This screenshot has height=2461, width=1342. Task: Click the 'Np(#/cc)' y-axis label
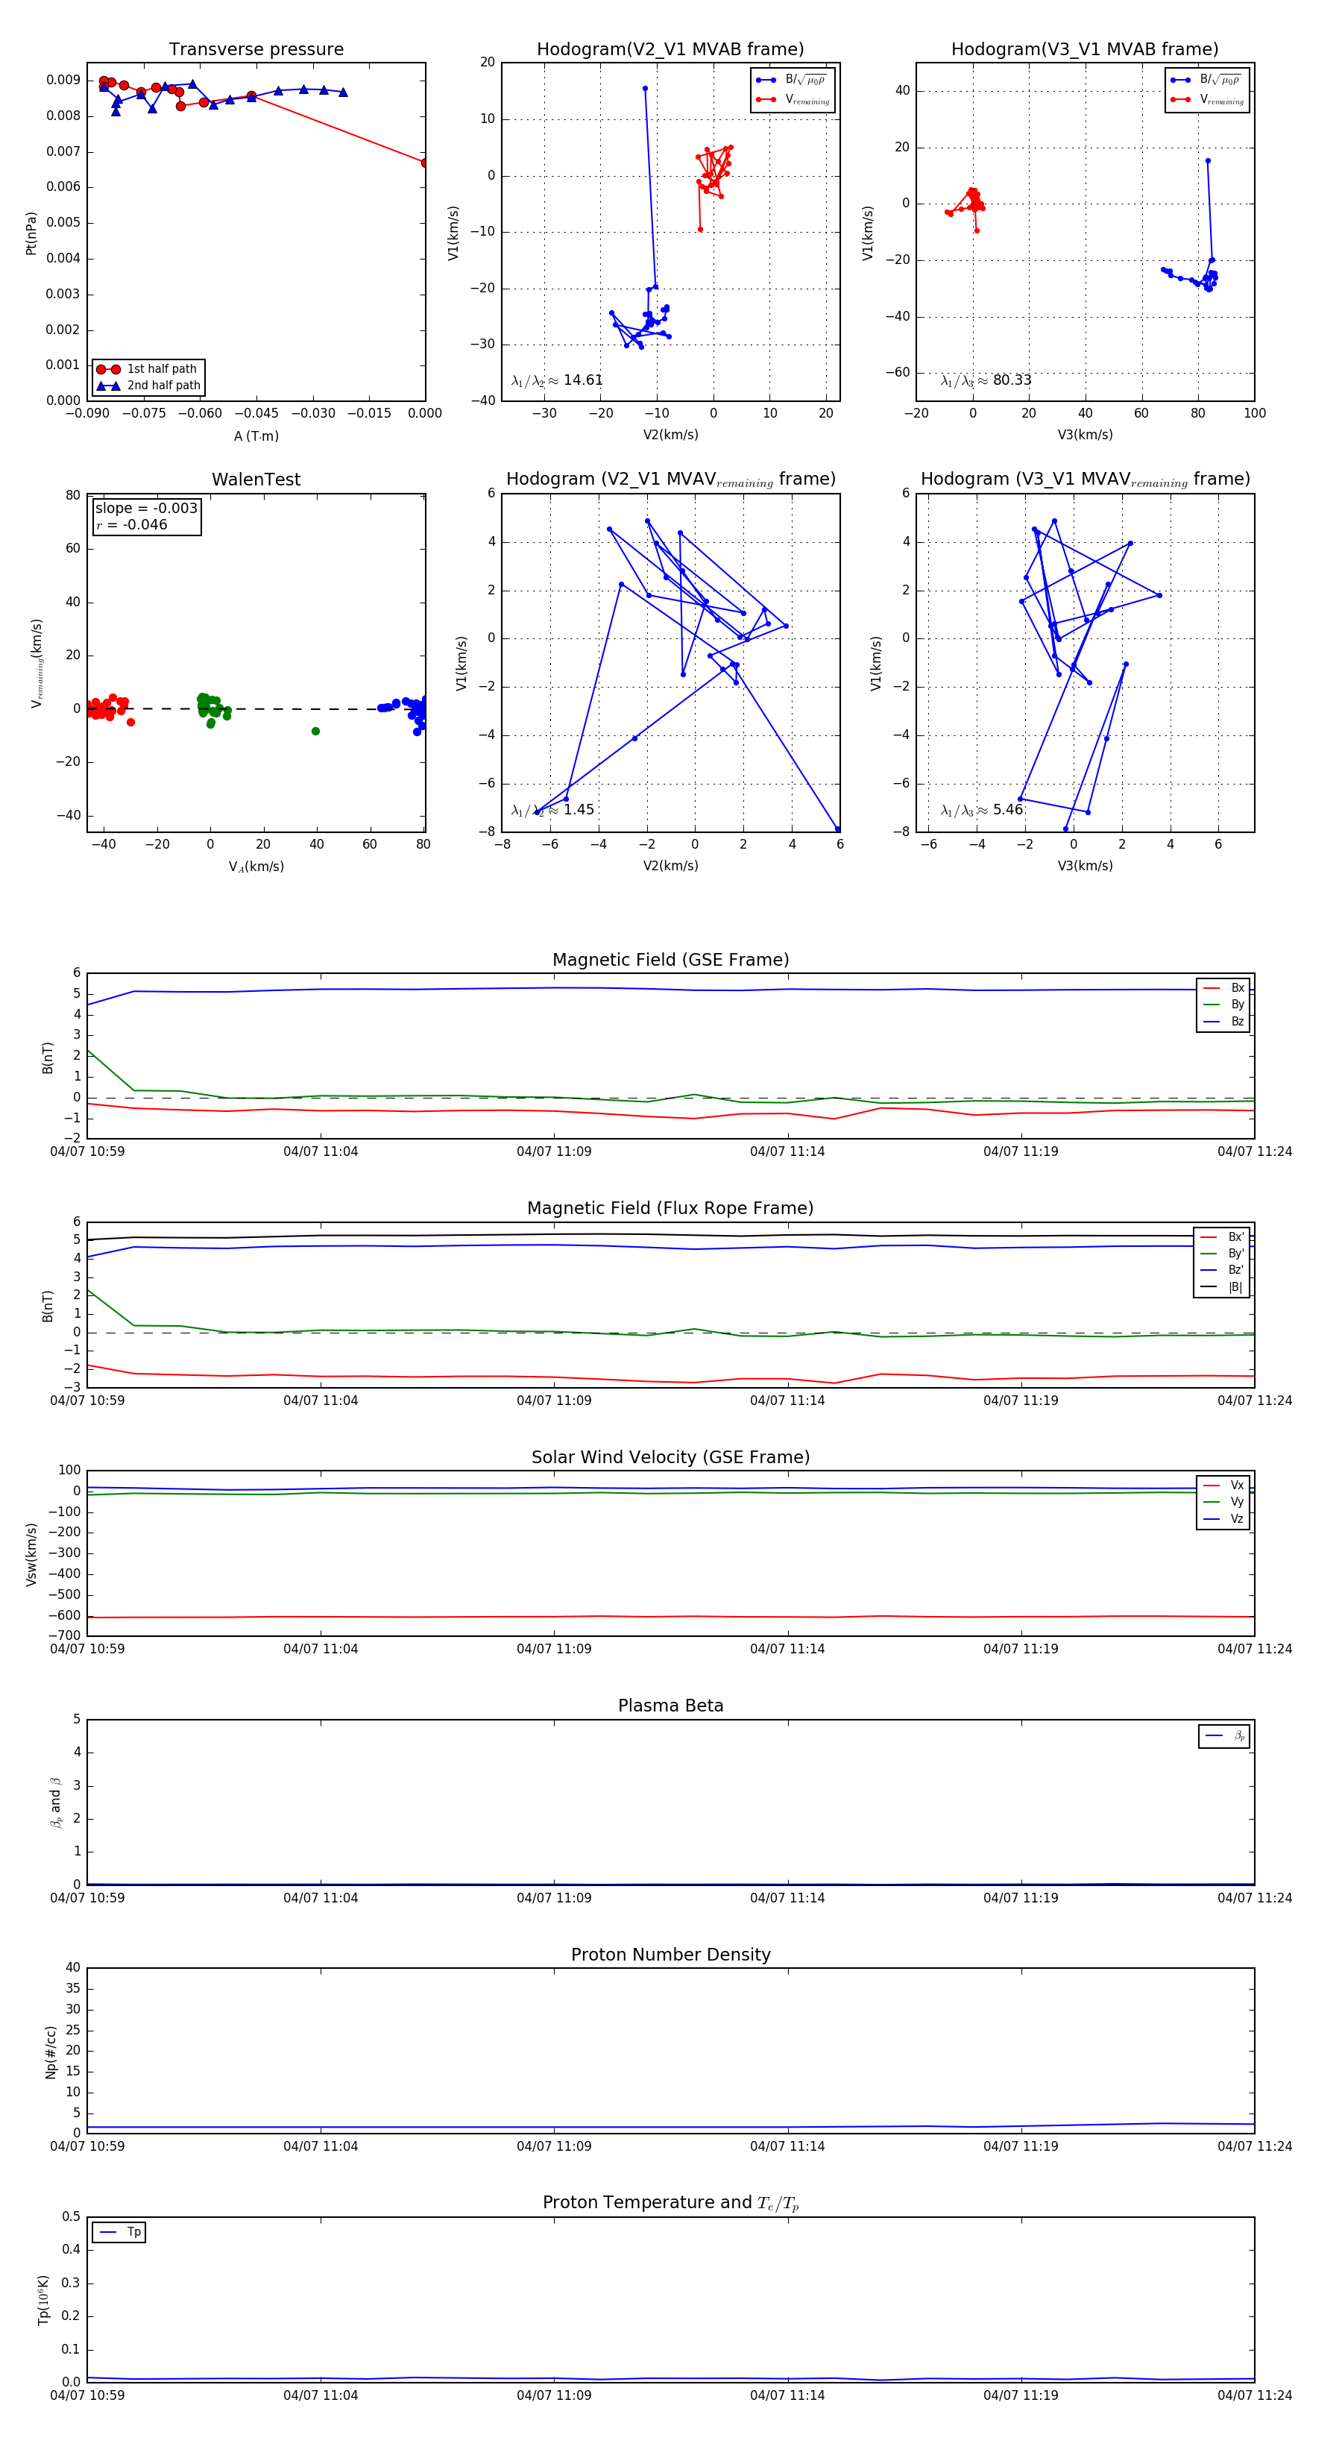pyautogui.click(x=51, y=2052)
